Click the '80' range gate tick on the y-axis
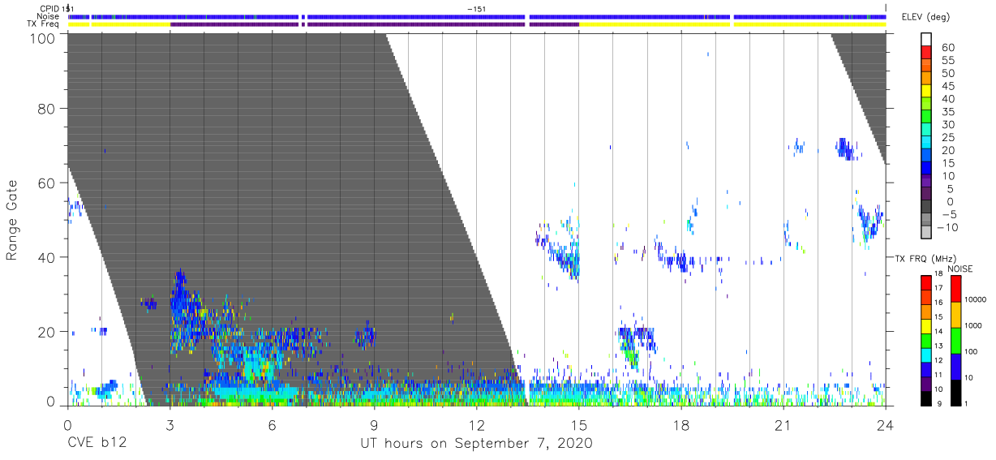996x460 pixels. [46, 110]
